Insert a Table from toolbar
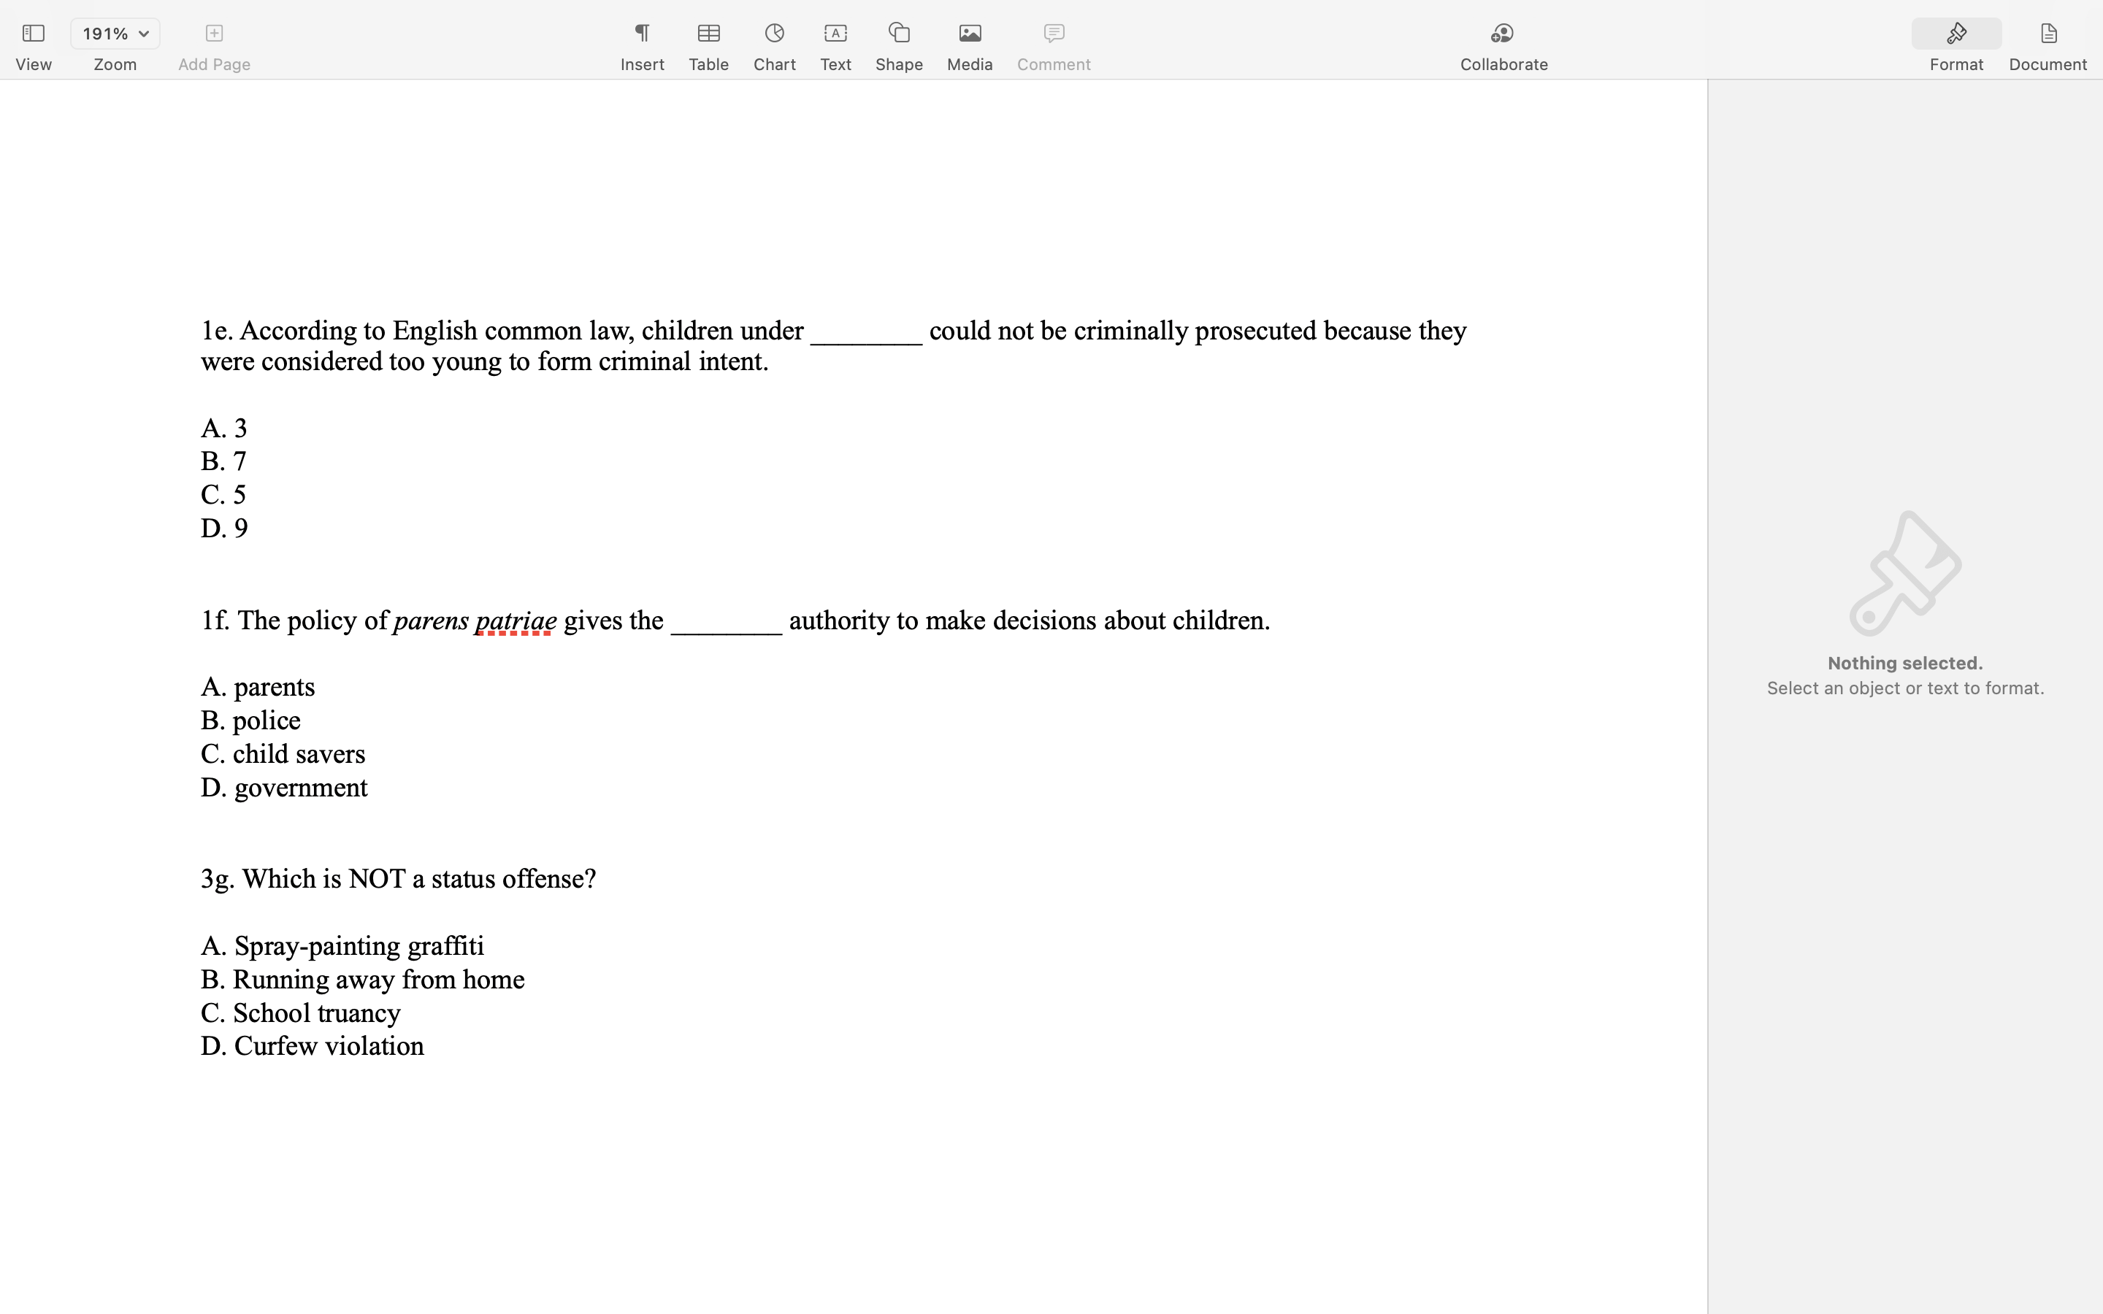Screen dimensions: 2103x1314 click(x=708, y=34)
